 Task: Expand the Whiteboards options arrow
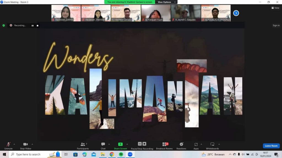coord(219,144)
